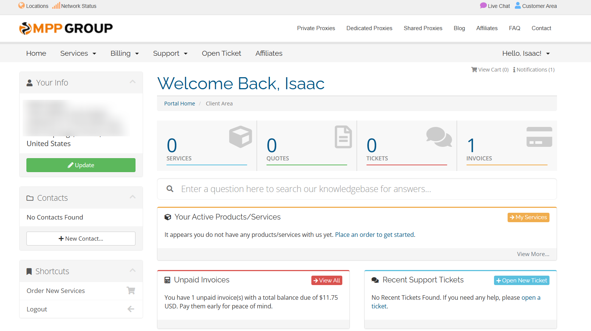This screenshot has width=591, height=331.
Task: Collapse the Your Info panel
Action: pyautogui.click(x=132, y=82)
